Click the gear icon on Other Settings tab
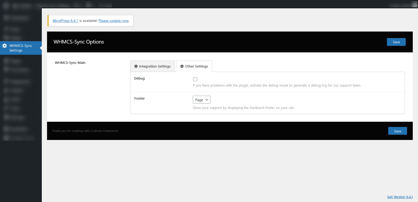The height and width of the screenshot is (202, 418). (x=182, y=66)
